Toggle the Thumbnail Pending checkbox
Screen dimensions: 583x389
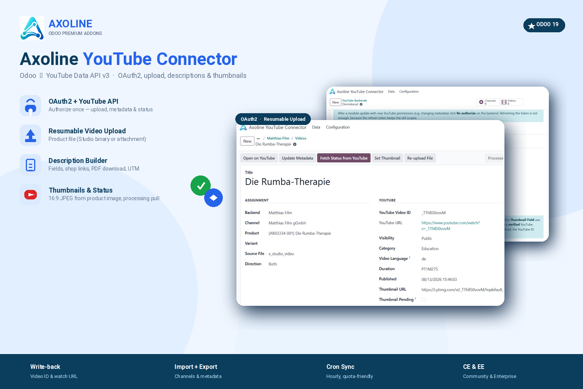click(424, 299)
